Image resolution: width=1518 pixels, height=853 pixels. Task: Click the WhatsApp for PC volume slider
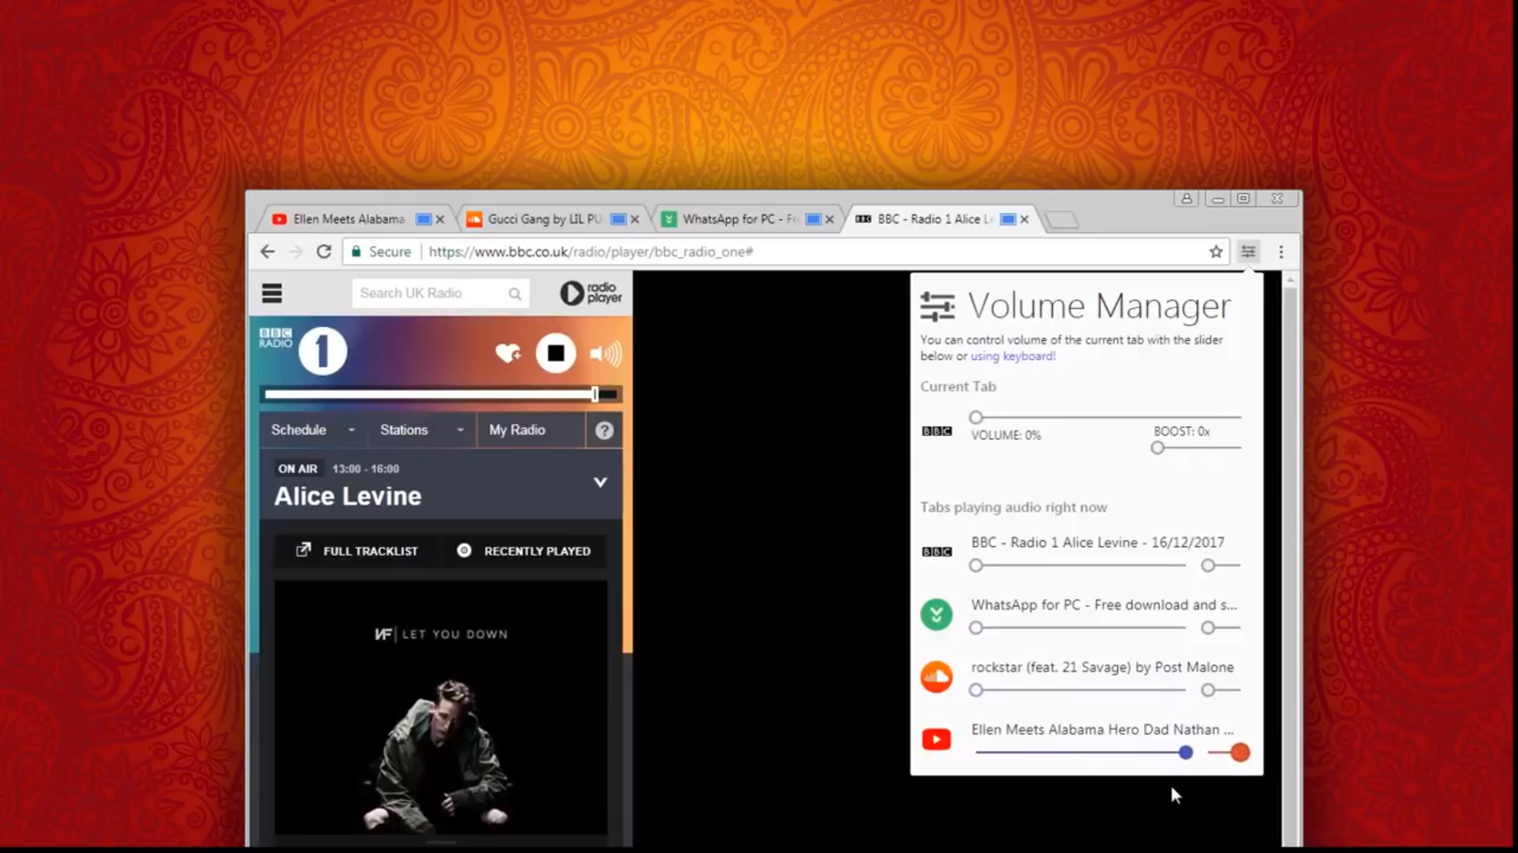coord(1078,628)
